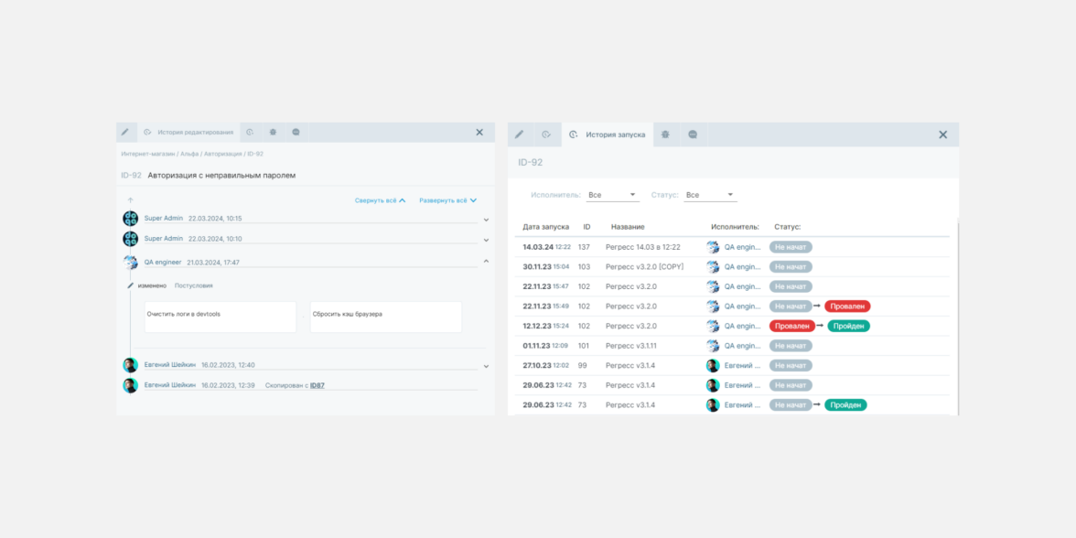Open the Исполнитель filter dropdown
This screenshot has width=1076, height=538.
click(x=612, y=195)
